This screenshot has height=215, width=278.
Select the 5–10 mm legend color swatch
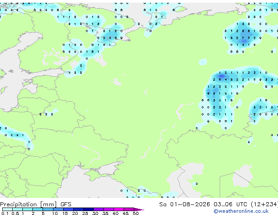(x=48, y=209)
